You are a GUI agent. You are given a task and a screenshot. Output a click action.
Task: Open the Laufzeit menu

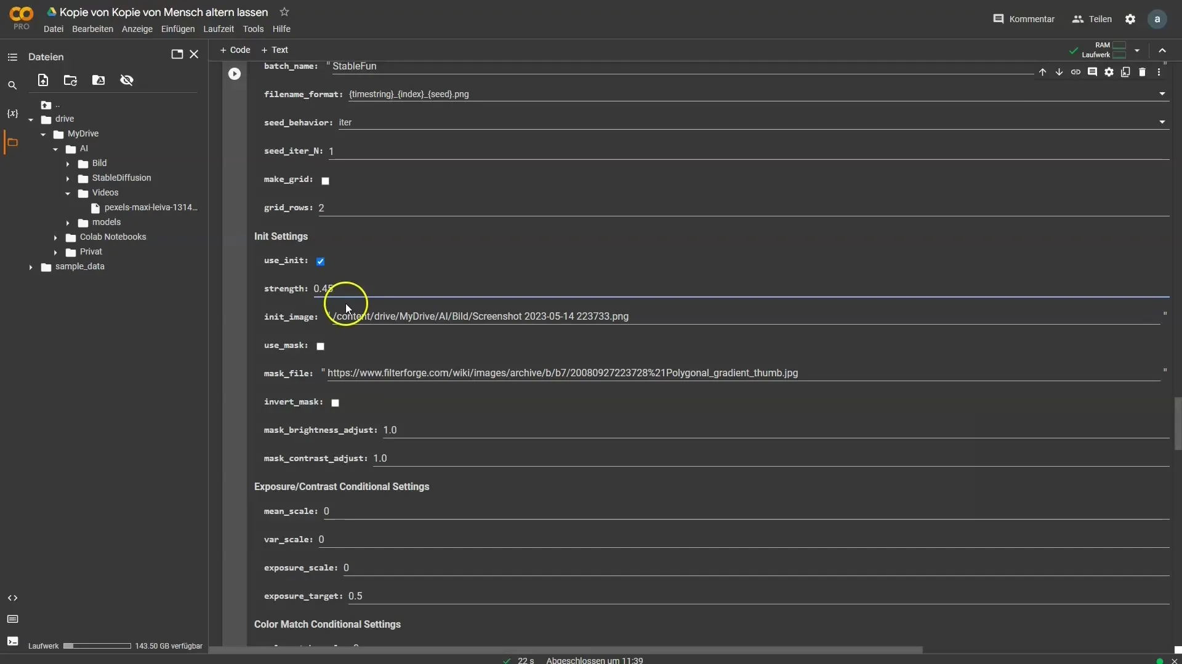click(x=219, y=29)
